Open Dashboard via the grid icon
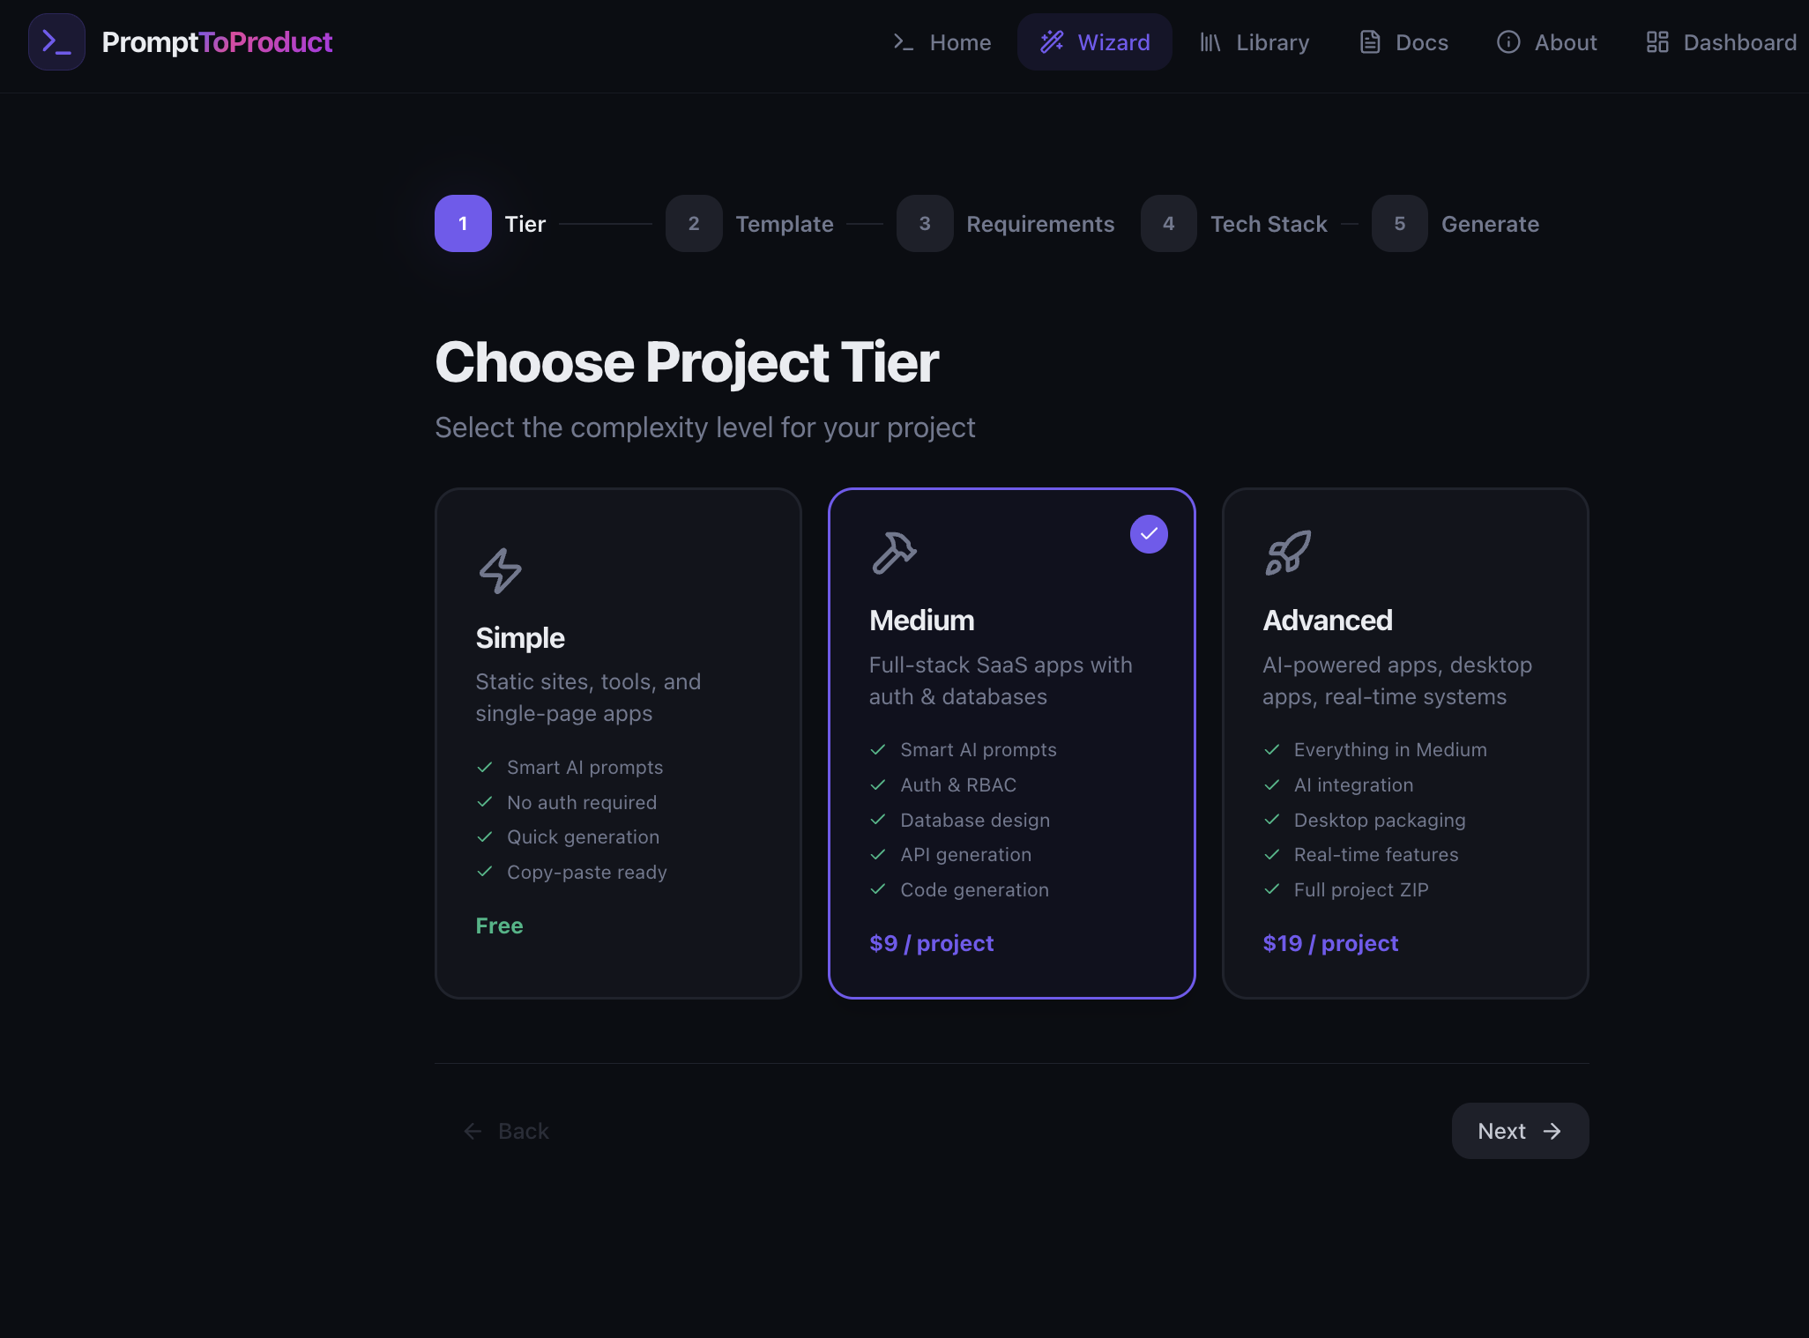 [1658, 41]
